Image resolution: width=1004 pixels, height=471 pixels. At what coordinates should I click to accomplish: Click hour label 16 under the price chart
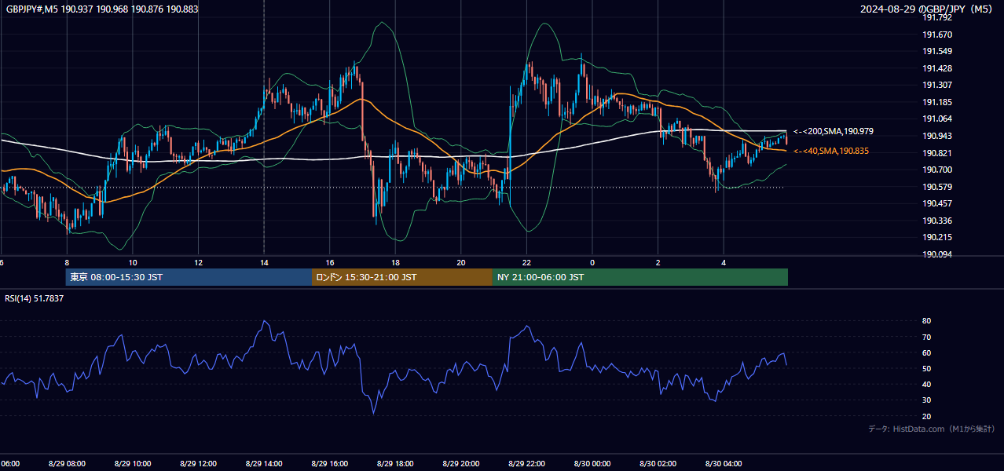330,263
